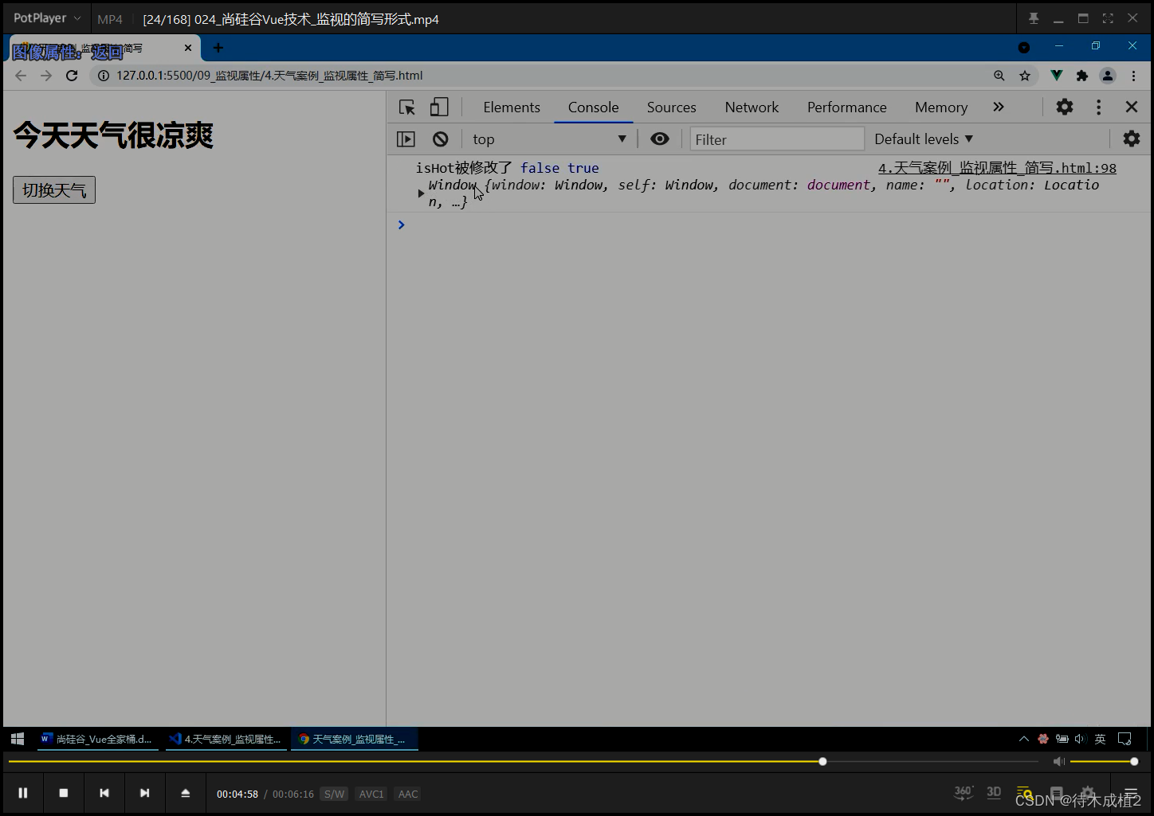Bookmark this page with the star icon

coord(1025,76)
